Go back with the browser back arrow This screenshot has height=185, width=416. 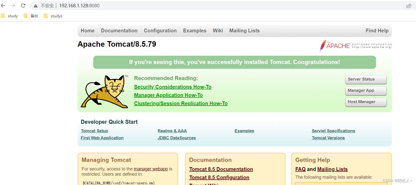3,6
